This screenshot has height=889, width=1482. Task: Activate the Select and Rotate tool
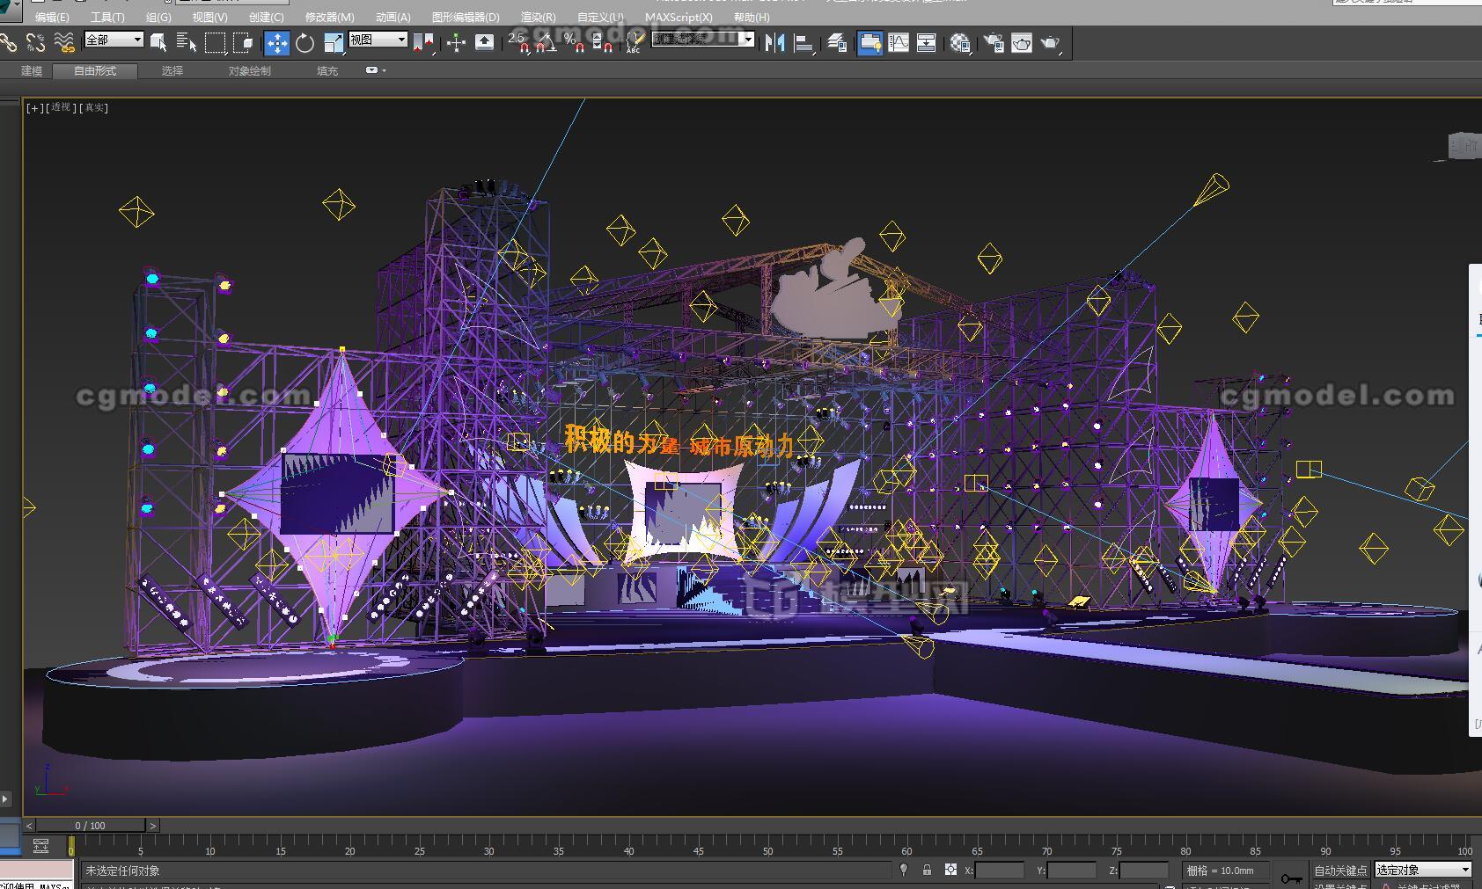tap(305, 42)
